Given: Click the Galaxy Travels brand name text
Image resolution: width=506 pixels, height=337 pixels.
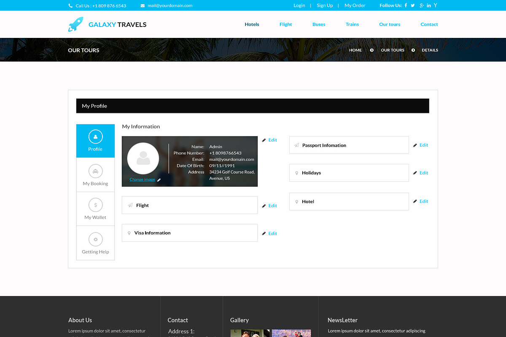Looking at the screenshot, I should point(118,24).
